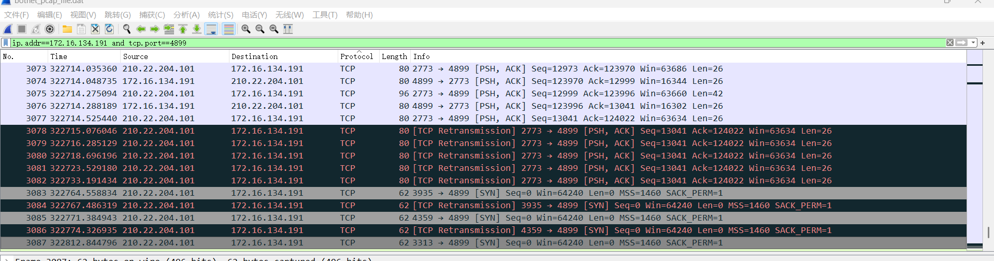The height and width of the screenshot is (261, 994).
Task: Open the 电话(Y) menu
Action: coord(254,15)
